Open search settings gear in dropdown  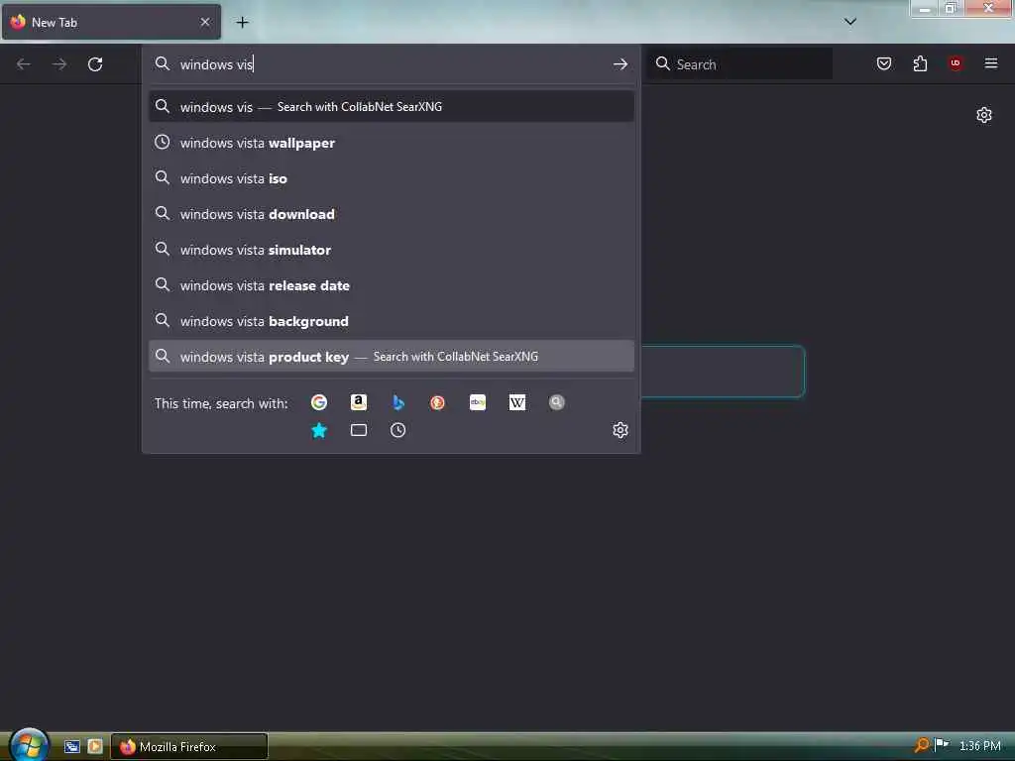tap(620, 430)
